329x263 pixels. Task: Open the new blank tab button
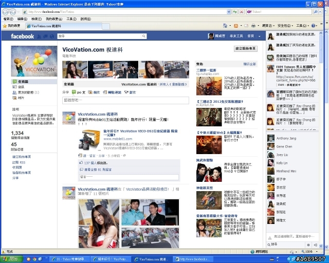[106, 26]
